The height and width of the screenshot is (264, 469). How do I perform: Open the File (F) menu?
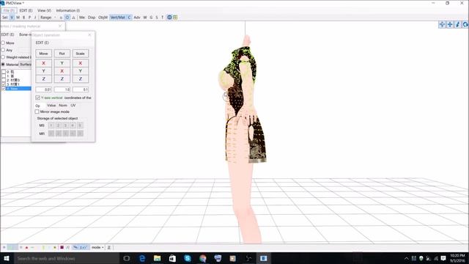9,10
